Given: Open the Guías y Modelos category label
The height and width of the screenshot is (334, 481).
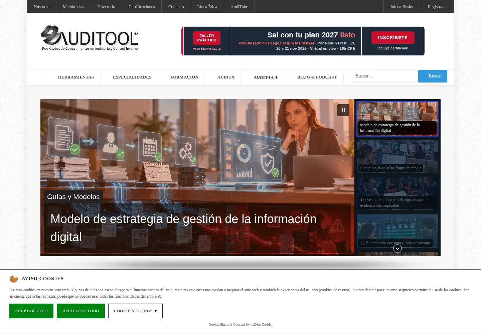Looking at the screenshot, I should (x=73, y=197).
